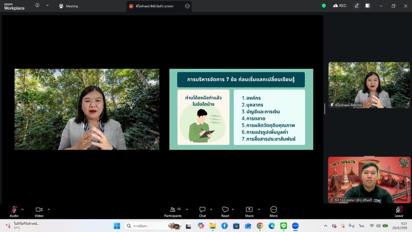Expand the Video options arrow
The width and height of the screenshot is (412, 232).
point(49,209)
